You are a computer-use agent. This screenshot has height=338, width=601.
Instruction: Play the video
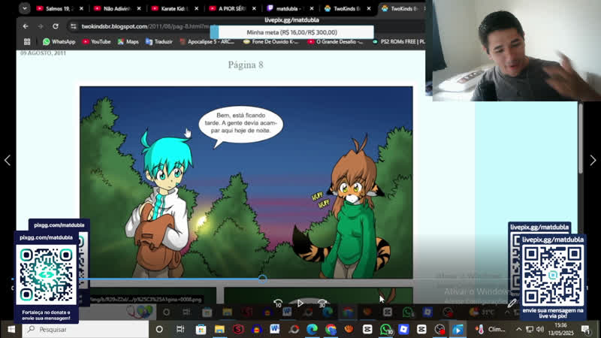point(300,303)
